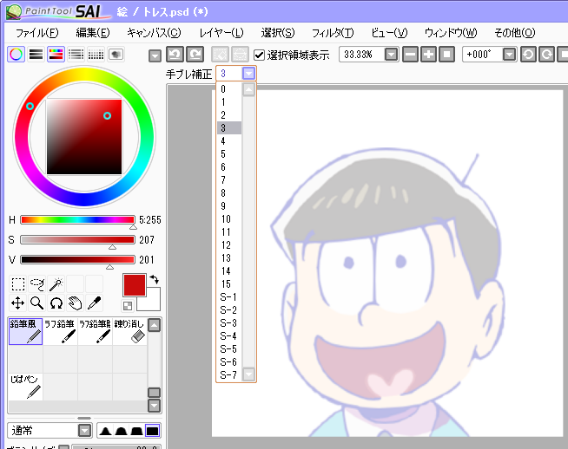Select the rotate view tool
Viewport: 568px width, 449px height.
click(x=56, y=303)
